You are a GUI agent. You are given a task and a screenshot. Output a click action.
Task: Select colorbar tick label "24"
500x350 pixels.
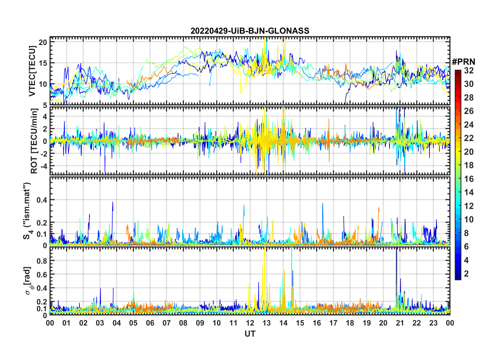[469, 124]
